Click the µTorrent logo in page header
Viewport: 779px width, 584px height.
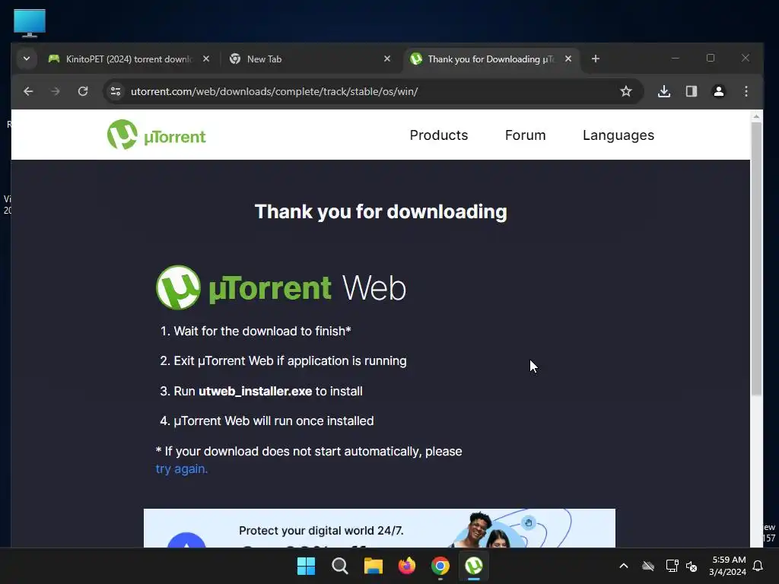click(157, 135)
